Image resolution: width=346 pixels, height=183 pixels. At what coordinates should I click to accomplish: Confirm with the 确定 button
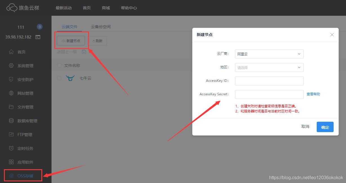point(325,127)
